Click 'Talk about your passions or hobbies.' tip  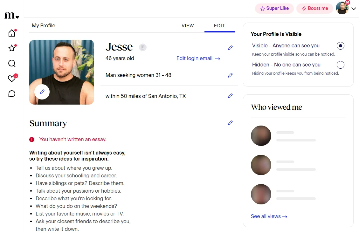click(x=78, y=191)
